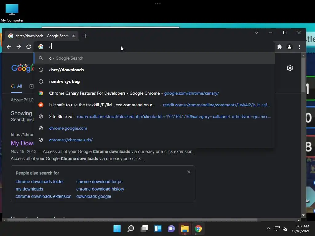Expand the system tray hidden icons chevron
Image resolution: width=315 pixels, height=236 pixels.
coord(268,229)
